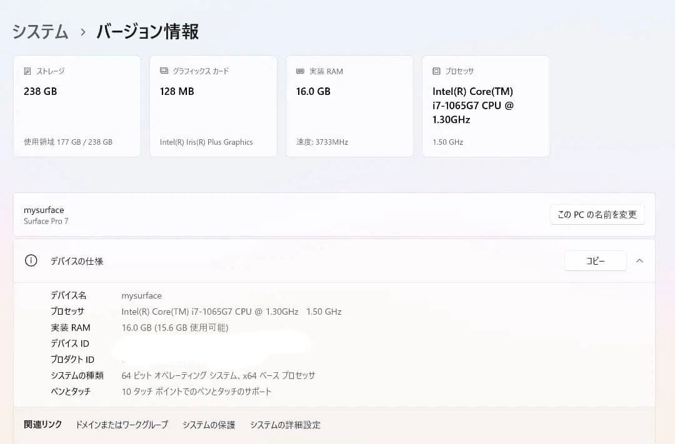675x444 pixels.
Task: Click the 実装 RAM card icon
Action: (x=299, y=71)
